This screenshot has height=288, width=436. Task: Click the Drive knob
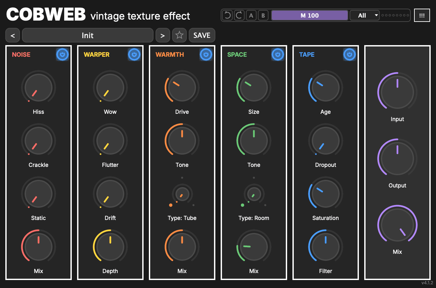pos(182,88)
